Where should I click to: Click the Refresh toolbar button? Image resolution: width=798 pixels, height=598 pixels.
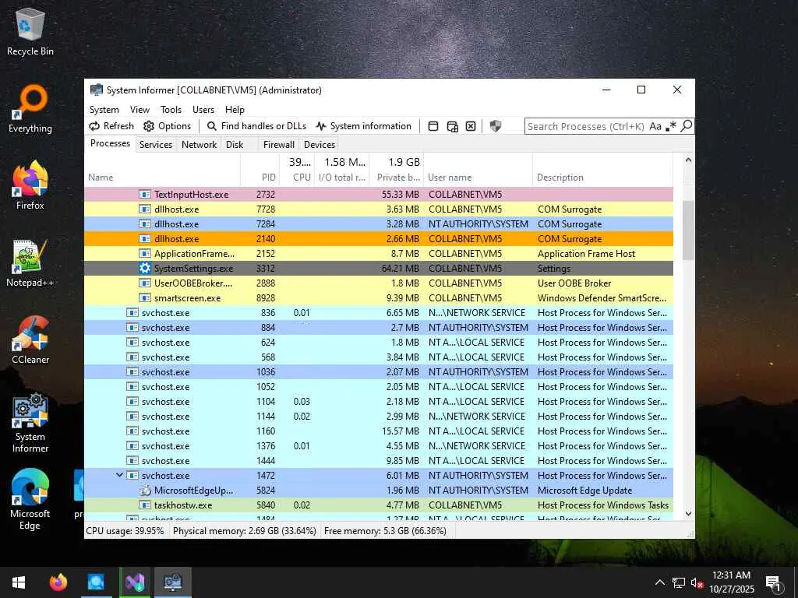tap(111, 126)
